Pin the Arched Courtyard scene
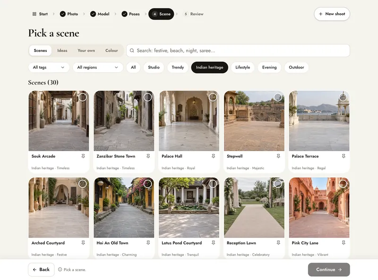 point(83,243)
